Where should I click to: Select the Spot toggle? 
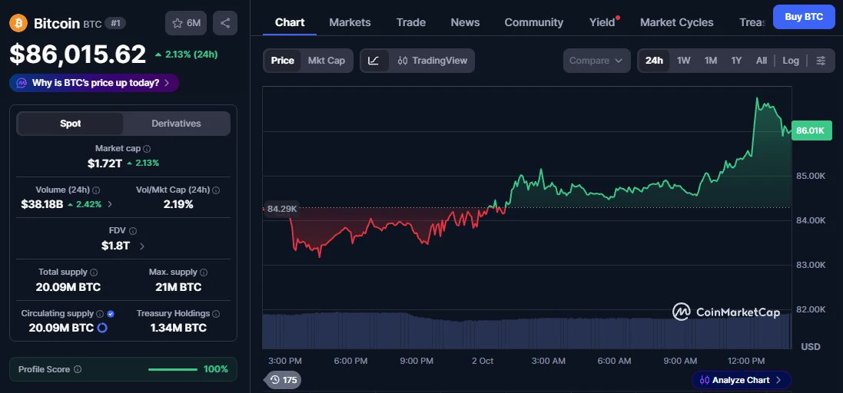pyautogui.click(x=70, y=124)
